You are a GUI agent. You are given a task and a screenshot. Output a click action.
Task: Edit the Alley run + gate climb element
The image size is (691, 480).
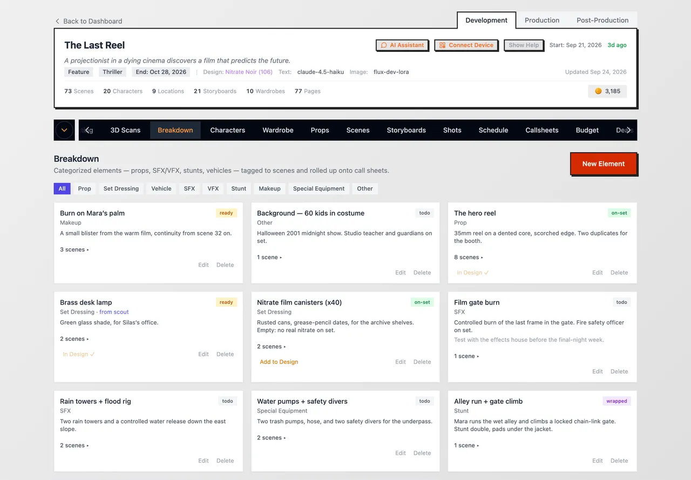click(598, 461)
